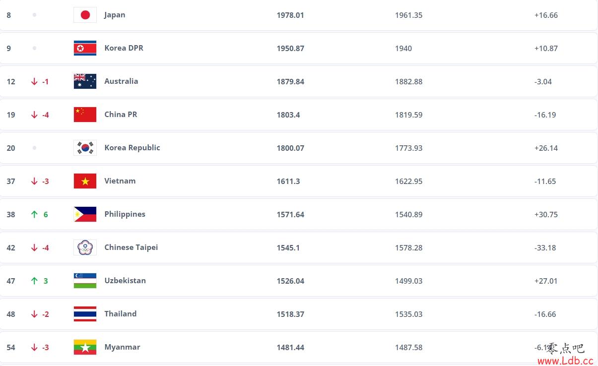Click the China PR flag icon

[x=85, y=115]
